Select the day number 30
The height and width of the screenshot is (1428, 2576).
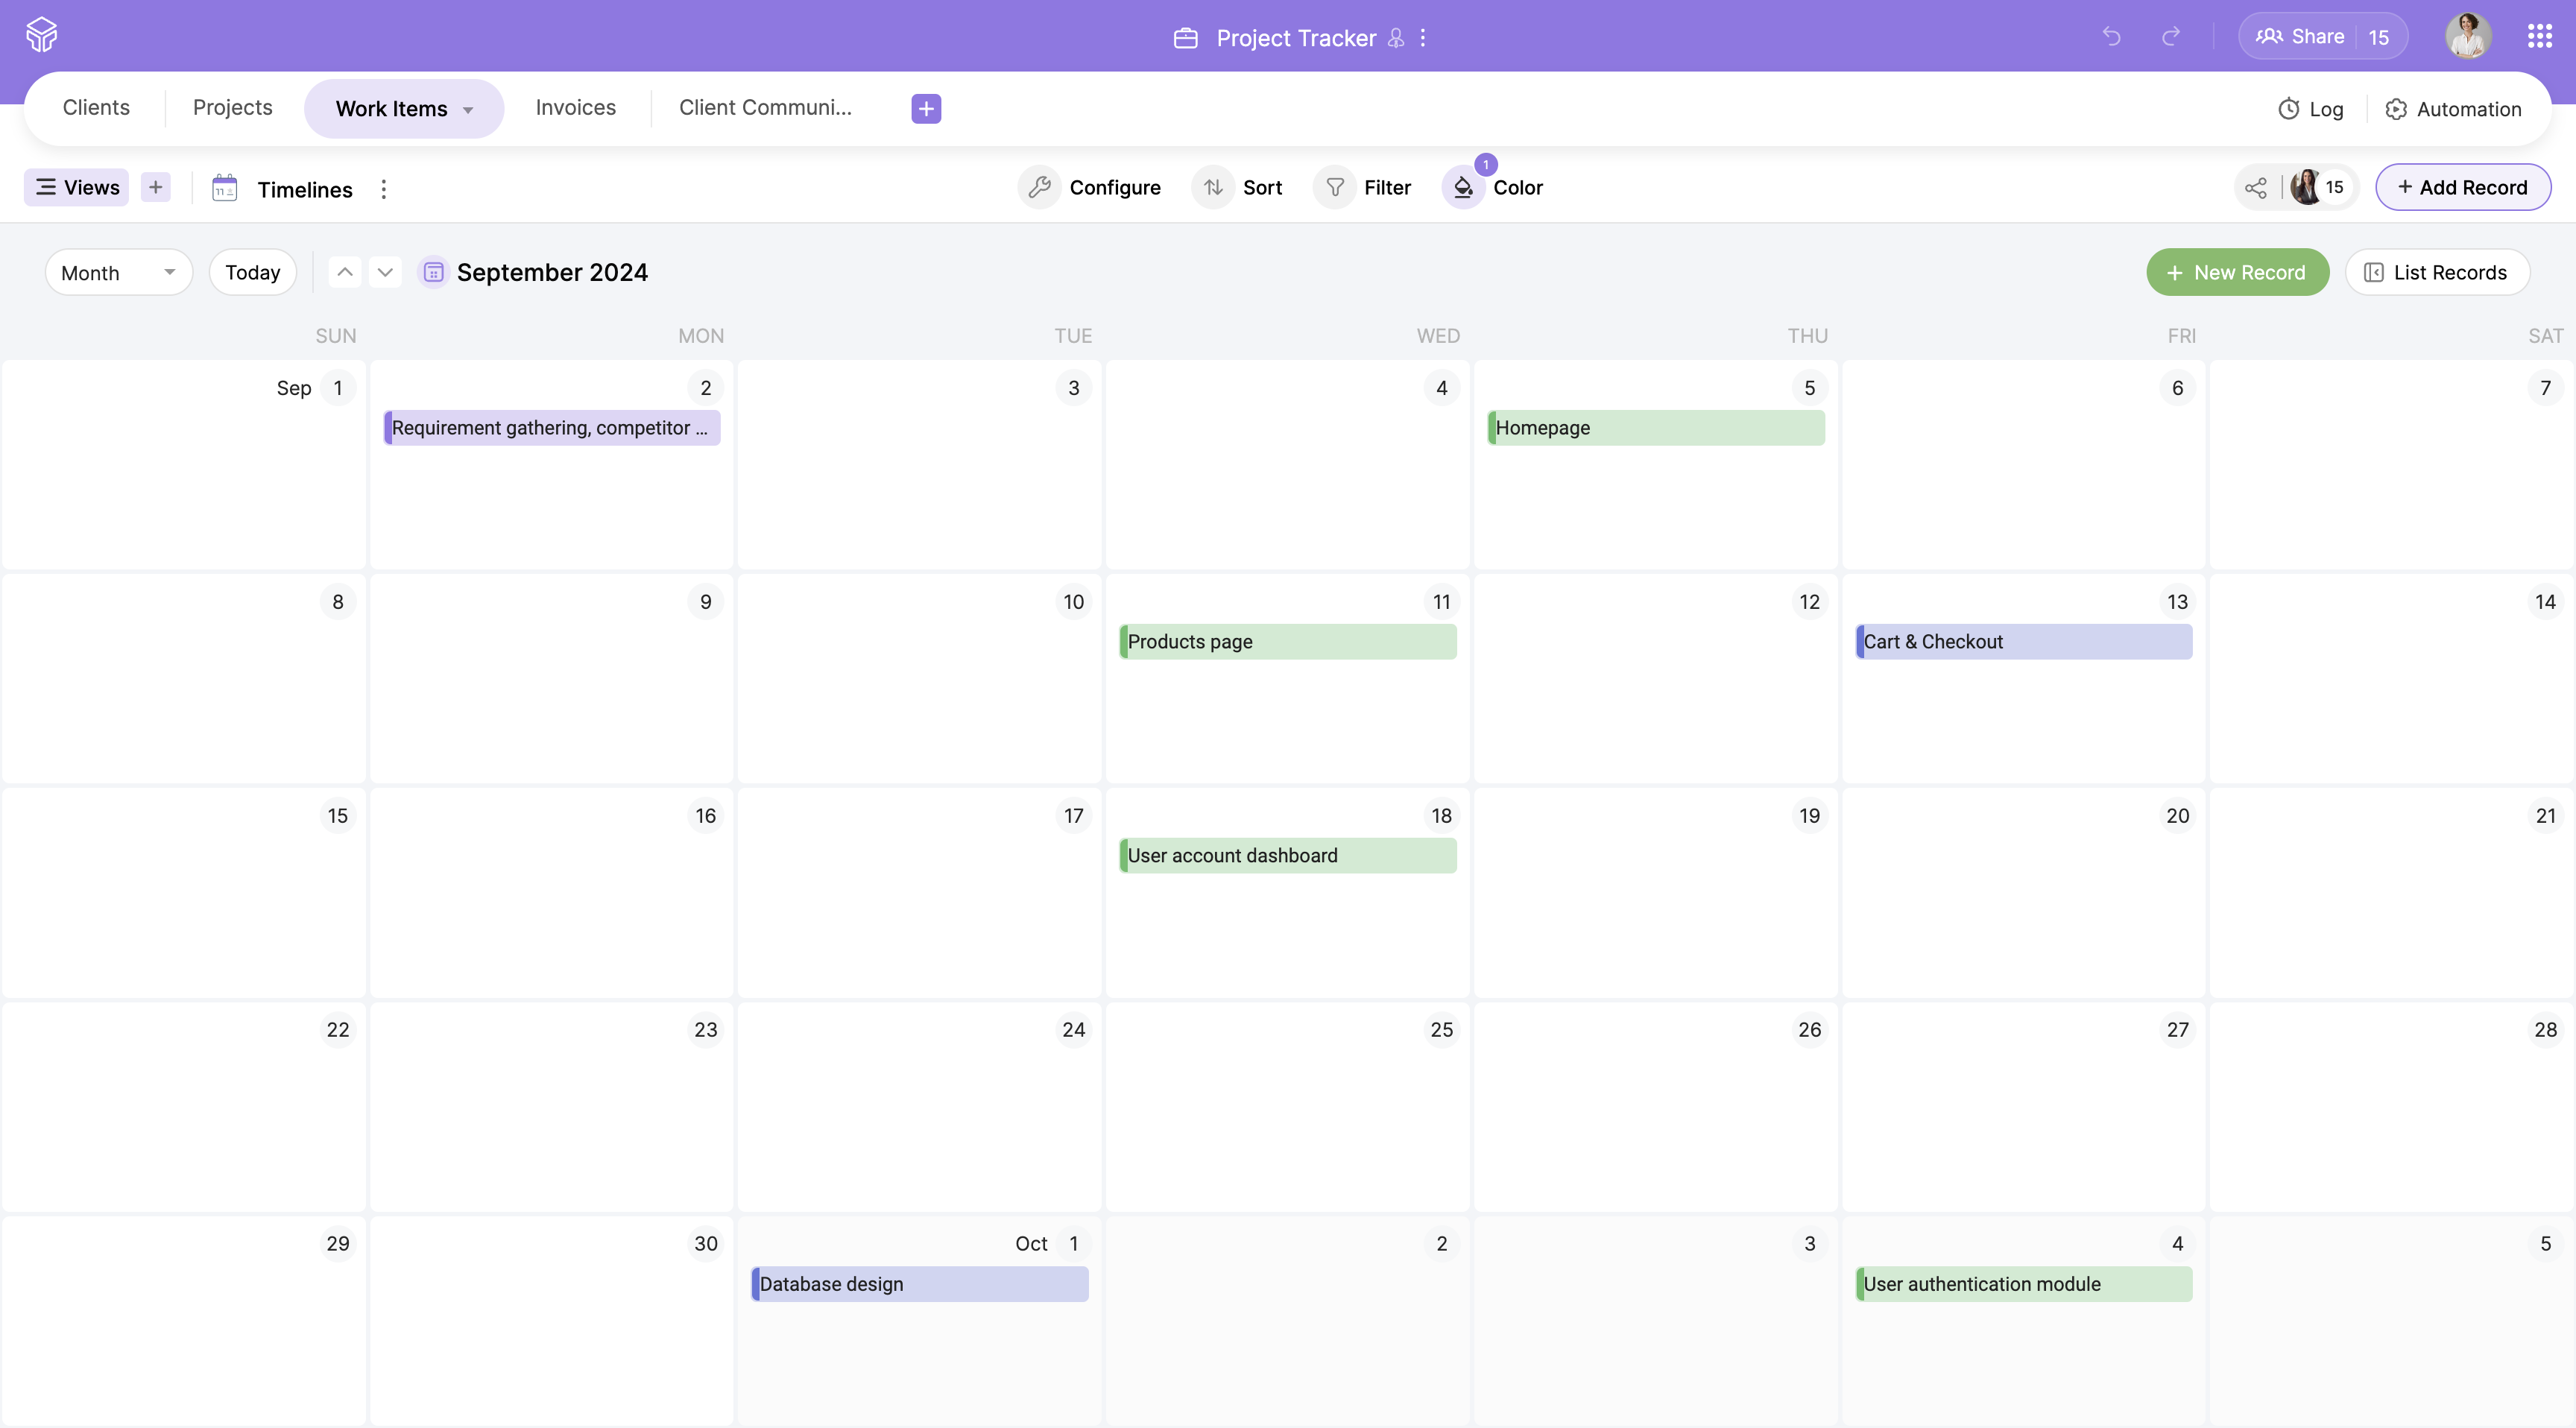(x=706, y=1243)
